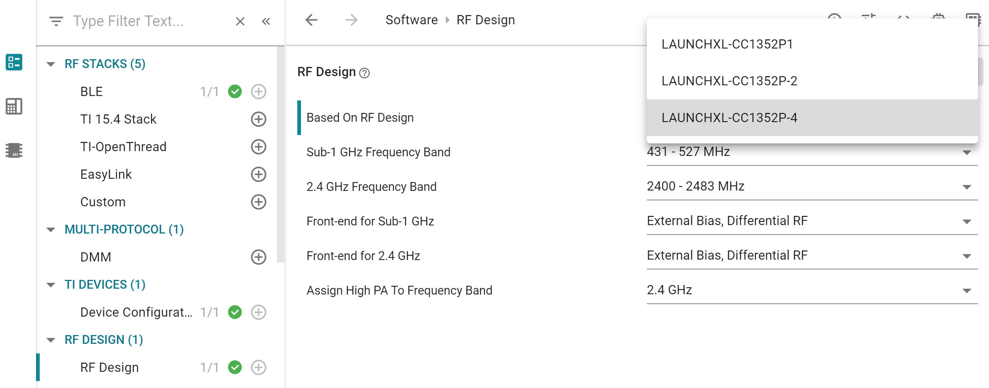Click the Assign High PA To Frequency Band label
This screenshot has width=989, height=388.
pos(399,291)
